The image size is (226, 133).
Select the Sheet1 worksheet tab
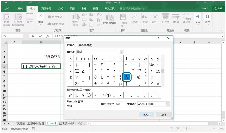[52, 123]
